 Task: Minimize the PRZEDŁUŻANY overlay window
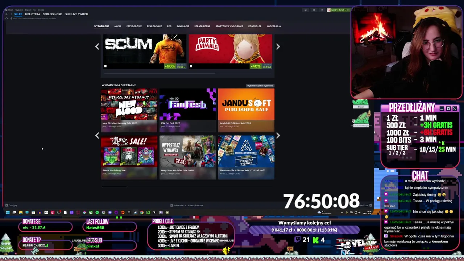click(442, 109)
